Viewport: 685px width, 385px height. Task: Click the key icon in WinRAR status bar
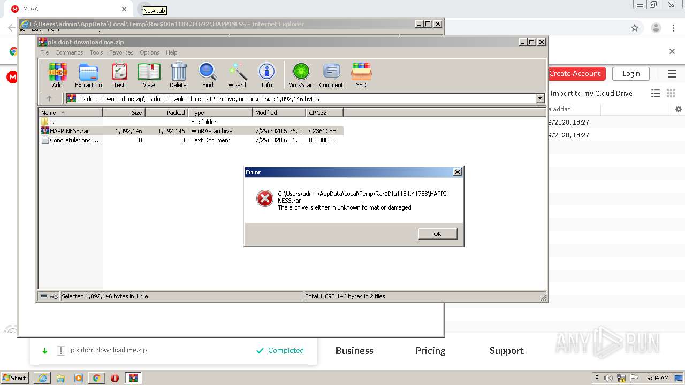click(x=54, y=296)
